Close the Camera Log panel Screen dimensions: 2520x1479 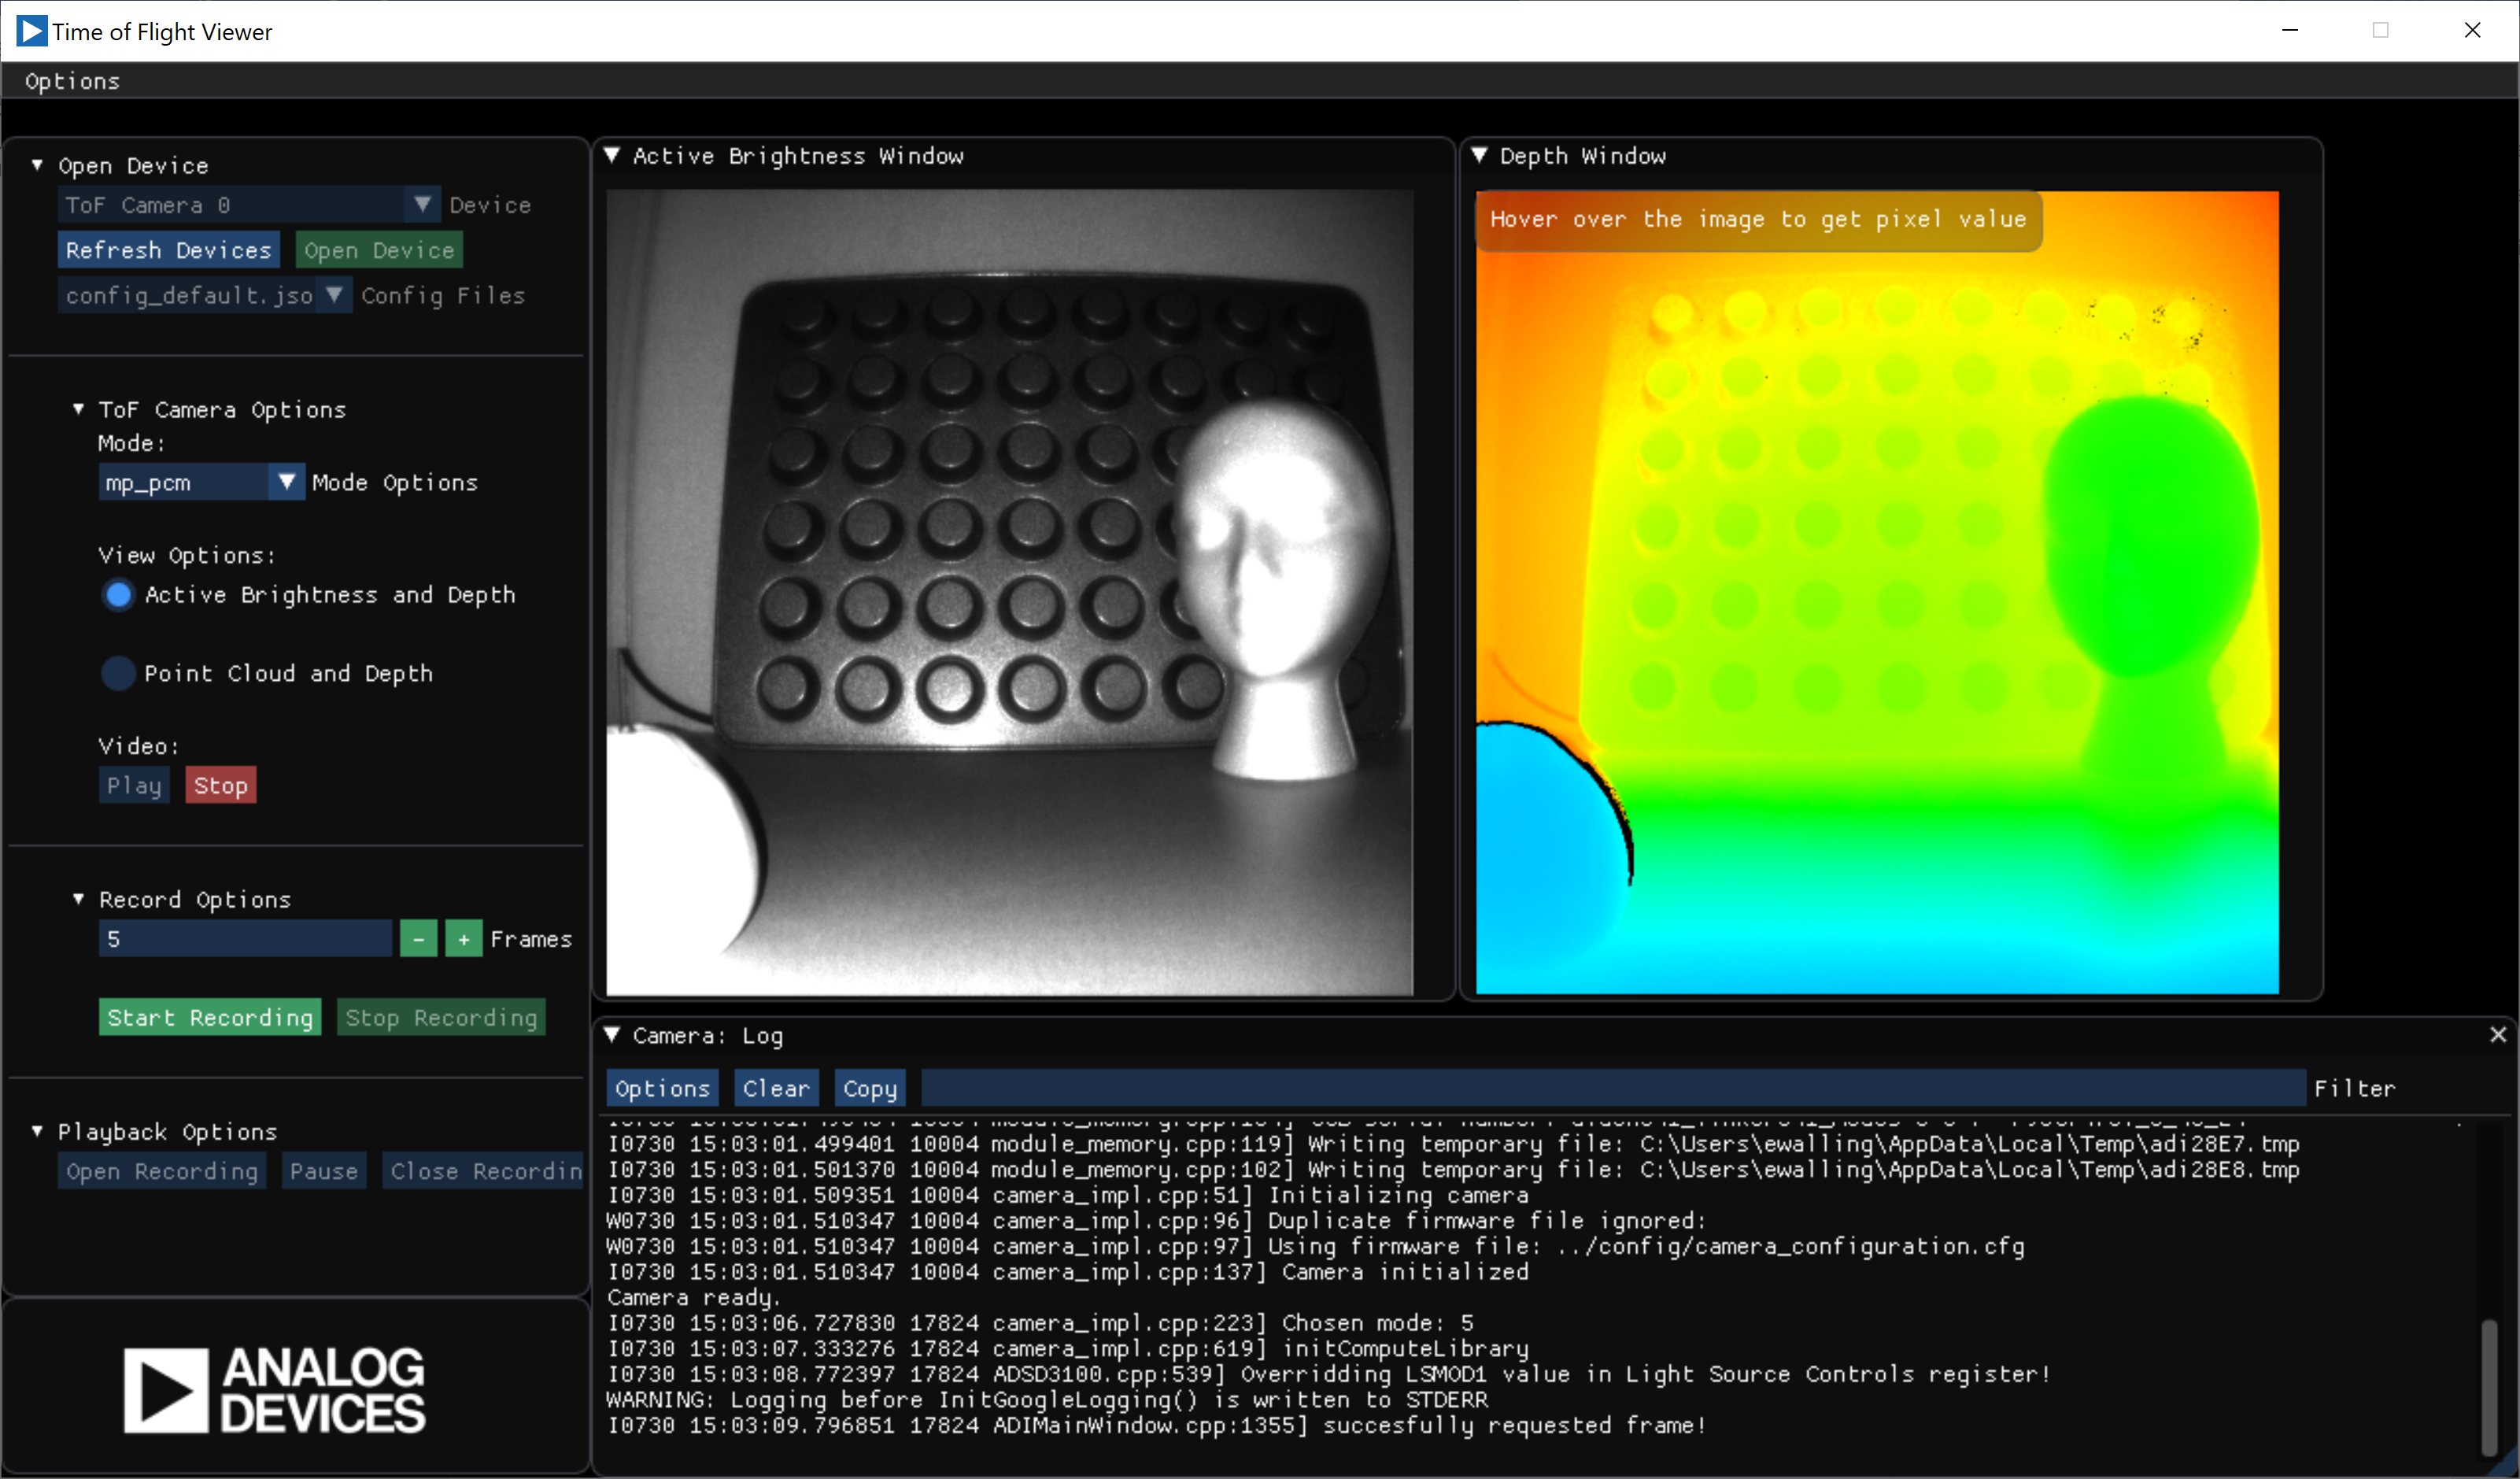point(2497,1035)
